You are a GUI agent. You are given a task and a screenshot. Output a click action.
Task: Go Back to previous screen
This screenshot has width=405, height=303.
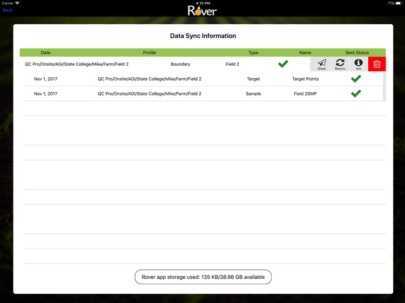(8, 10)
